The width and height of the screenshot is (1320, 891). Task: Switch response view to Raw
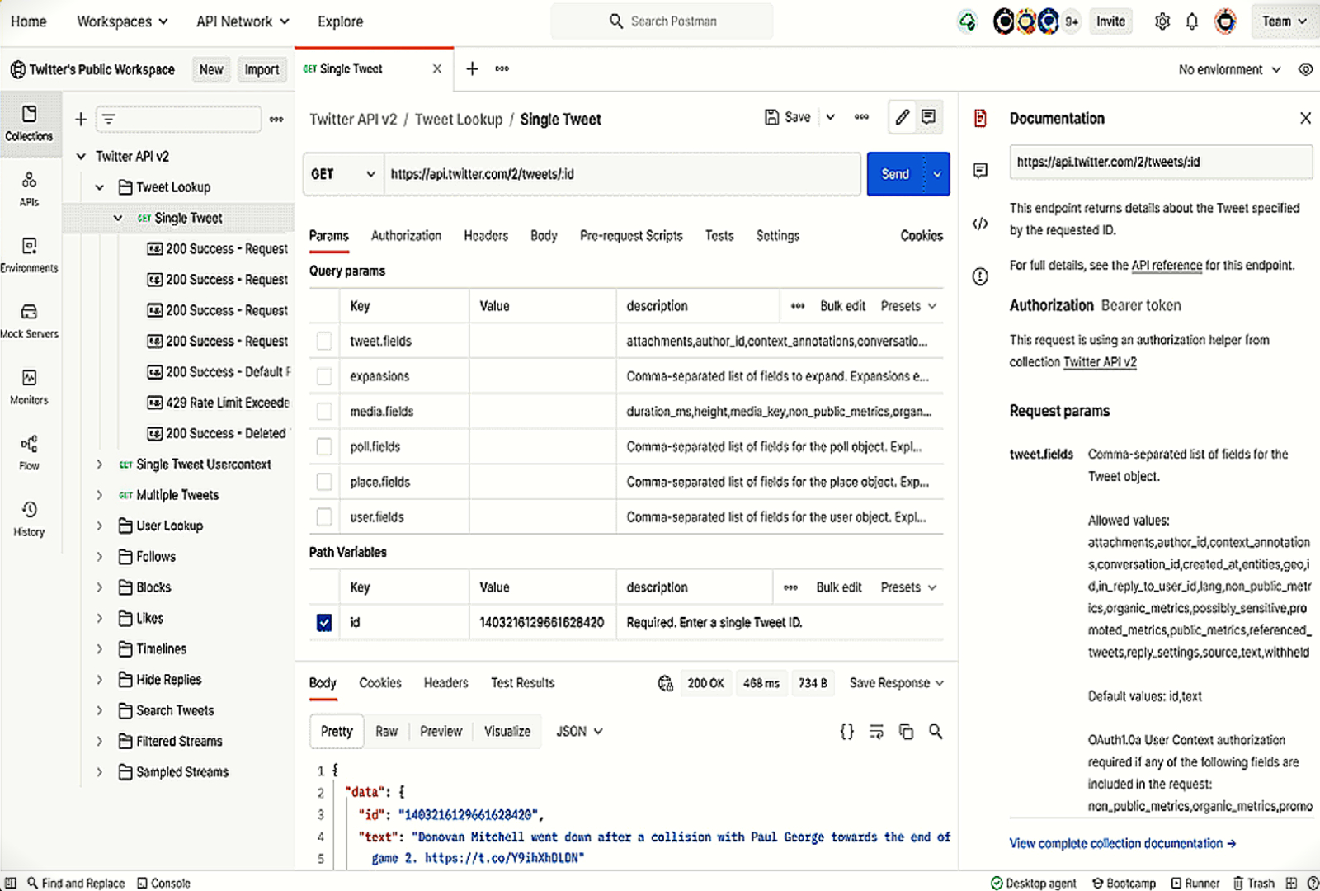click(x=386, y=731)
